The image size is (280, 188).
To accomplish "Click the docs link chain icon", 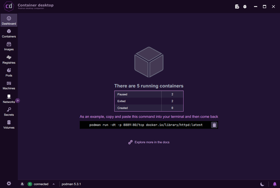I will pyautogui.click(x=130, y=142).
